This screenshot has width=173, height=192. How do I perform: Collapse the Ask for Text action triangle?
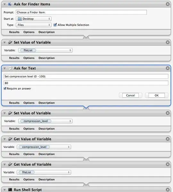tap(4, 68)
